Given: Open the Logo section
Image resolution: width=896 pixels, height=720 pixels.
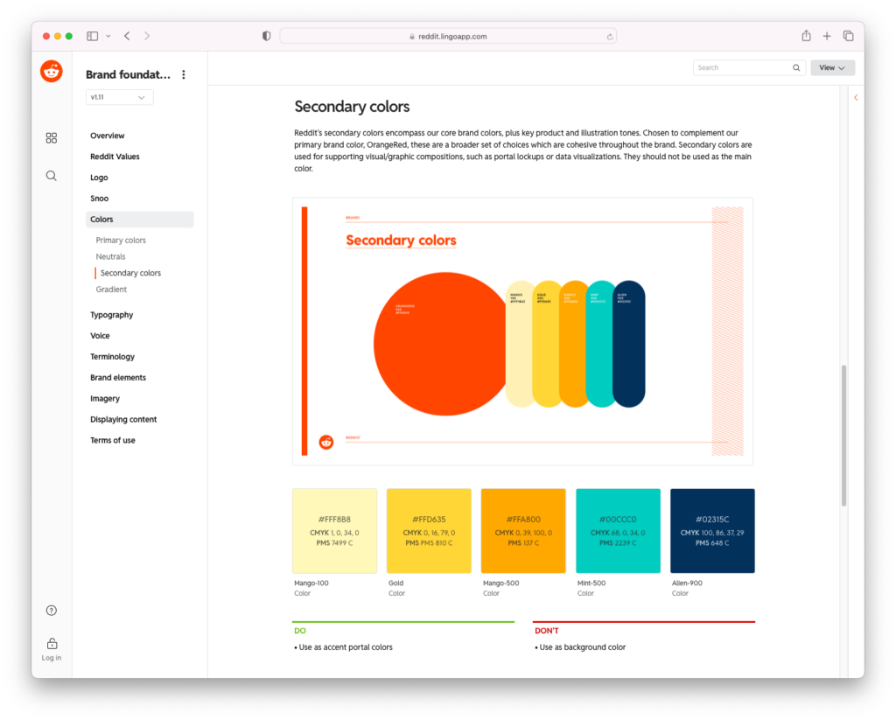Looking at the screenshot, I should 99,178.
